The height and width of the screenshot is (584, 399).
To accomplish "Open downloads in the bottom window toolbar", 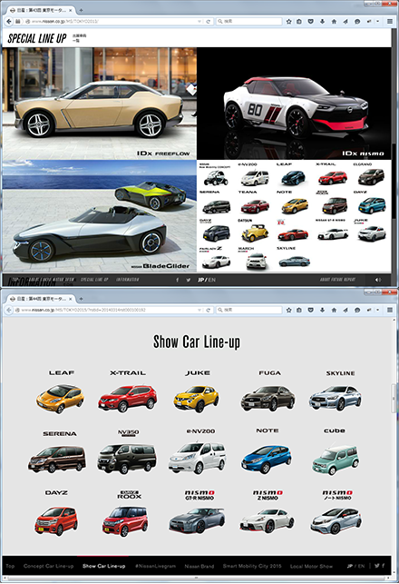I will (322, 310).
